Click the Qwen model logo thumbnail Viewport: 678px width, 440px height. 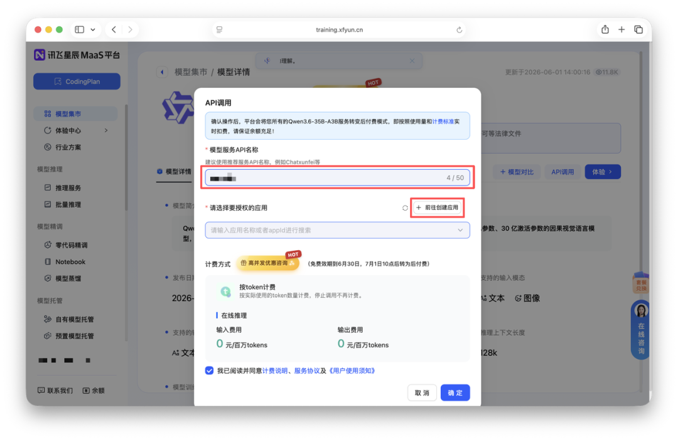click(177, 108)
